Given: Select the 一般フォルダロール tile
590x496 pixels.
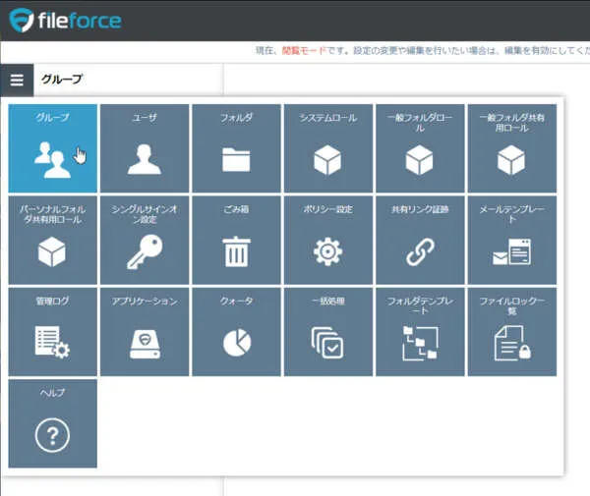Looking at the screenshot, I should [420, 148].
